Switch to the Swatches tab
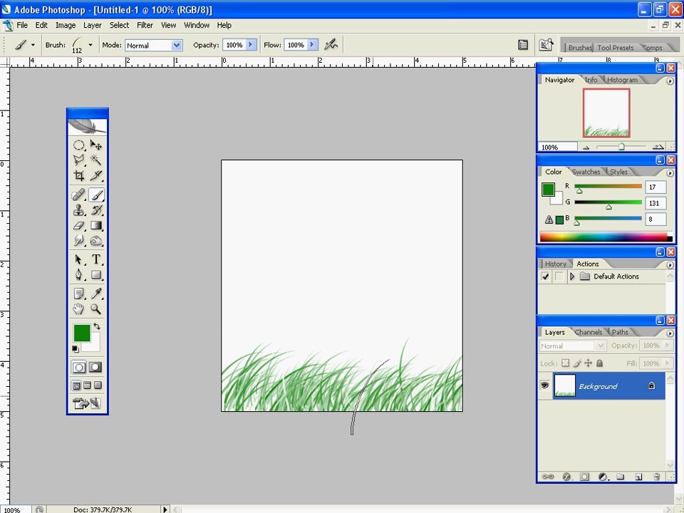 [586, 172]
